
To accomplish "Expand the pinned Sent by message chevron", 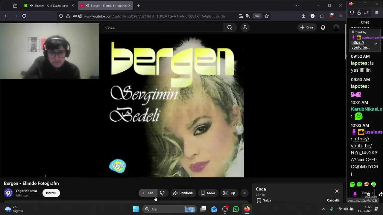I will pos(376,44).
